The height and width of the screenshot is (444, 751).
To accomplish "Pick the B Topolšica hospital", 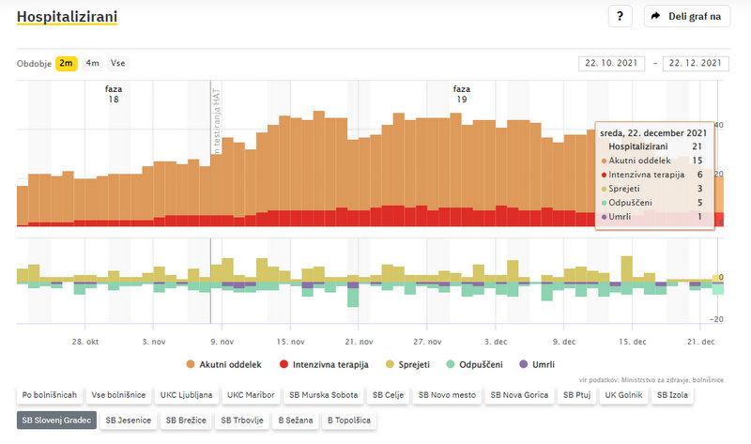I will [x=348, y=421].
